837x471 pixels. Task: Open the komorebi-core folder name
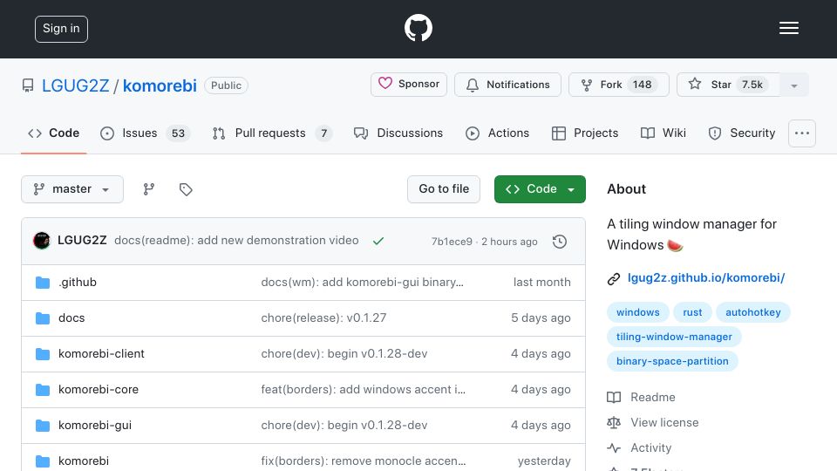pos(99,389)
